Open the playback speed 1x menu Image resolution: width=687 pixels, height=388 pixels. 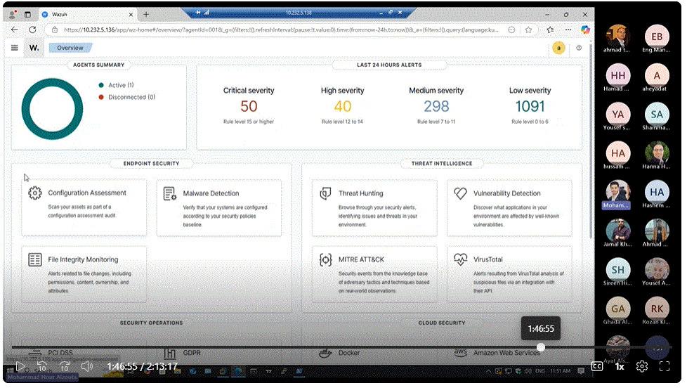[x=620, y=366]
